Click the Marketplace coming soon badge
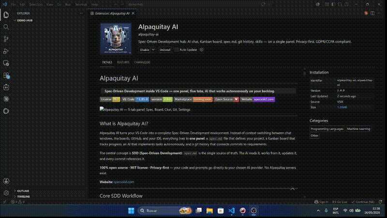The height and width of the screenshot is (218, 387). point(193,99)
